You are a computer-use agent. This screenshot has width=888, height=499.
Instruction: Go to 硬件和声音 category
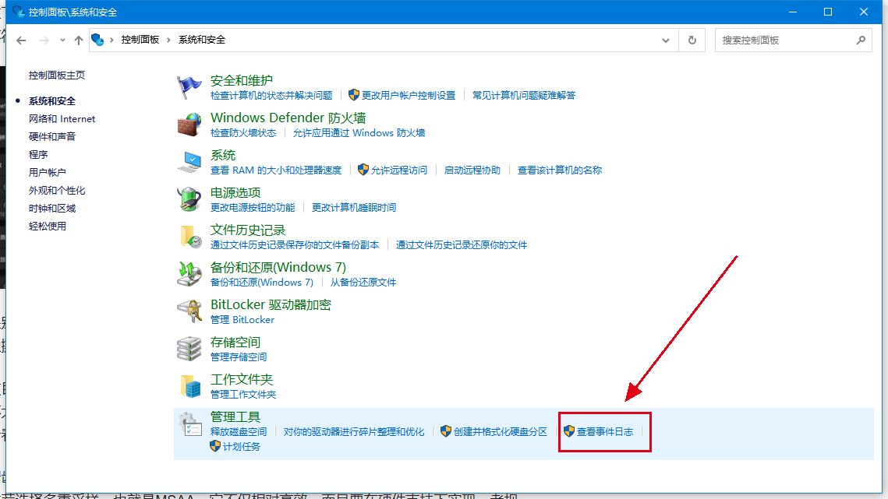(52, 137)
